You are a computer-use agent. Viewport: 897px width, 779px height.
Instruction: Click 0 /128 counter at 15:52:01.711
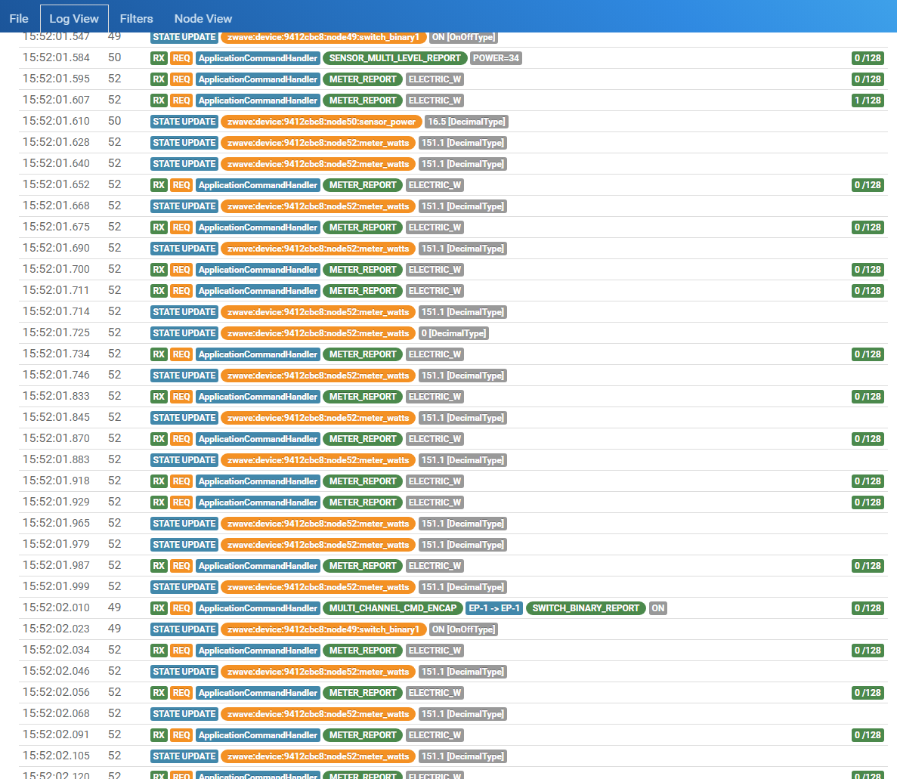[868, 291]
